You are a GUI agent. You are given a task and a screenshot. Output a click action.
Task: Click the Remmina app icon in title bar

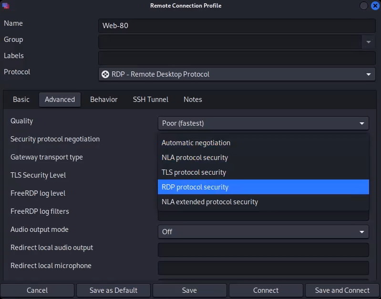(x=6, y=6)
